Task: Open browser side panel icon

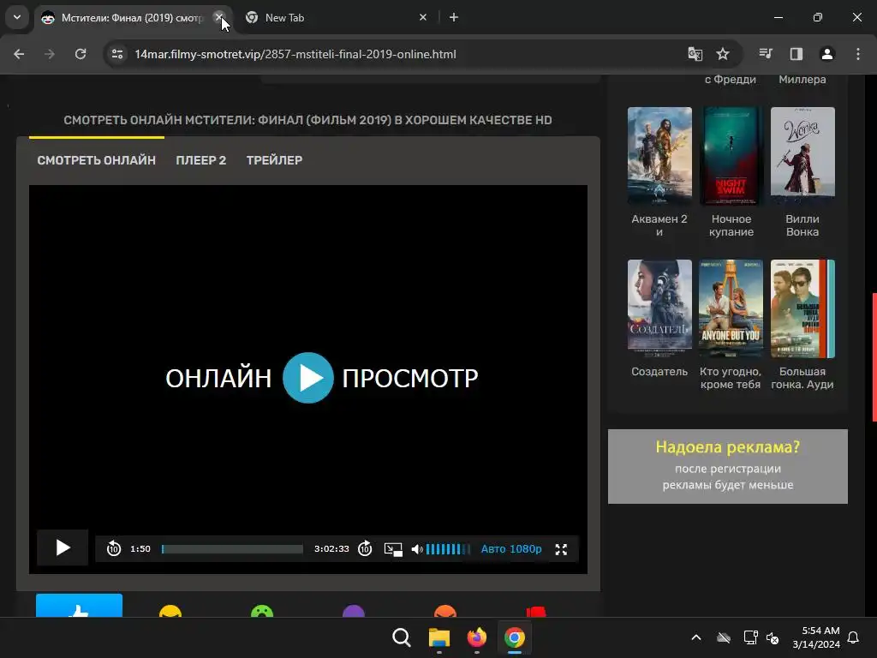Action: [x=796, y=54]
